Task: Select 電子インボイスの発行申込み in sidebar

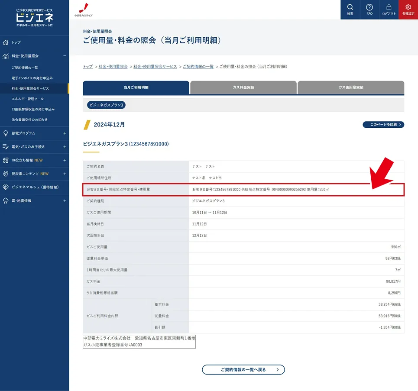Action: pyautogui.click(x=32, y=78)
